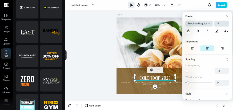Pick the LAST text template
233x110 pixels.
click(27, 32)
